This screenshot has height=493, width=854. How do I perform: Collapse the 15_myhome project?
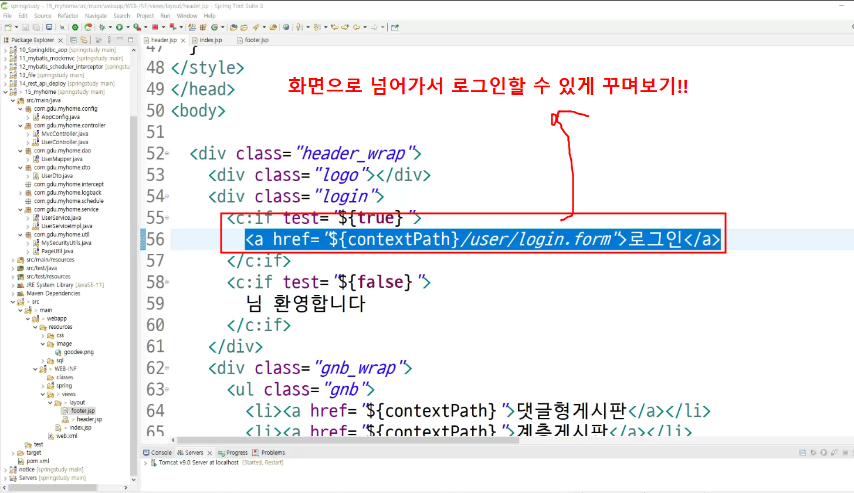pos(5,92)
